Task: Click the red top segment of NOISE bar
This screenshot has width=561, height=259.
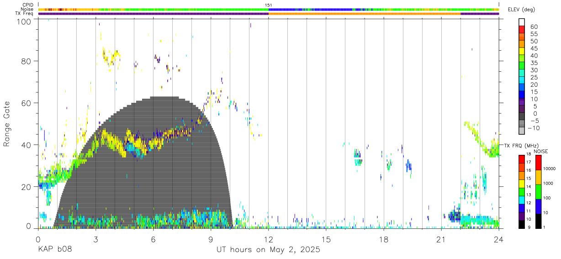Action: 538,162
